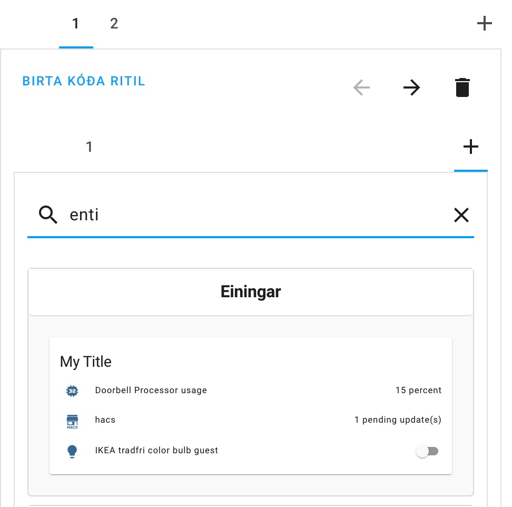Click the add view plus icon at top
This screenshot has height=507, width=512.
point(484,24)
